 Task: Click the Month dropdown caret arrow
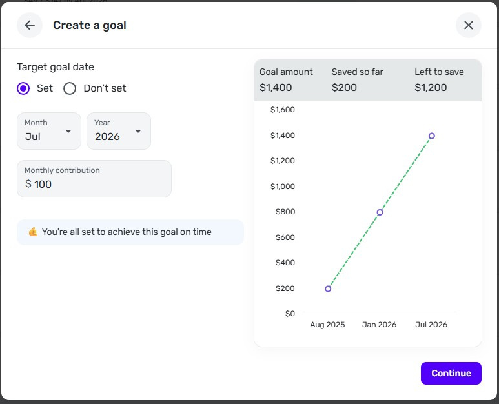point(68,132)
